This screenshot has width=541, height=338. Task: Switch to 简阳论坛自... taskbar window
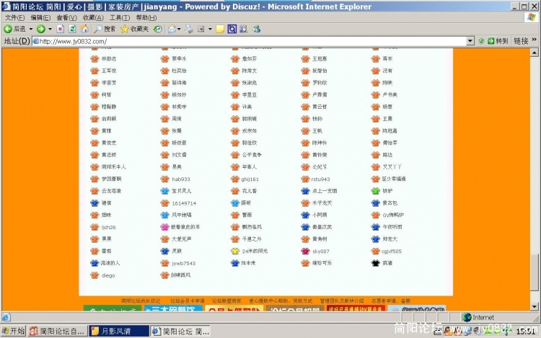click(58, 331)
